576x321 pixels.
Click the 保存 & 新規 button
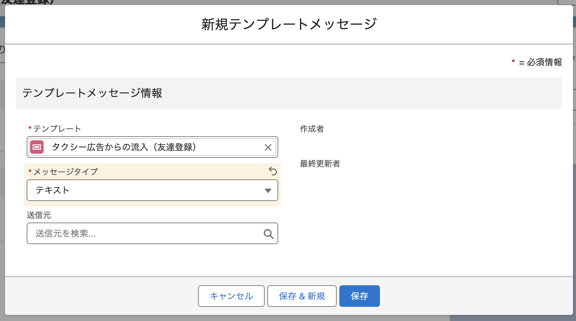[x=302, y=296]
